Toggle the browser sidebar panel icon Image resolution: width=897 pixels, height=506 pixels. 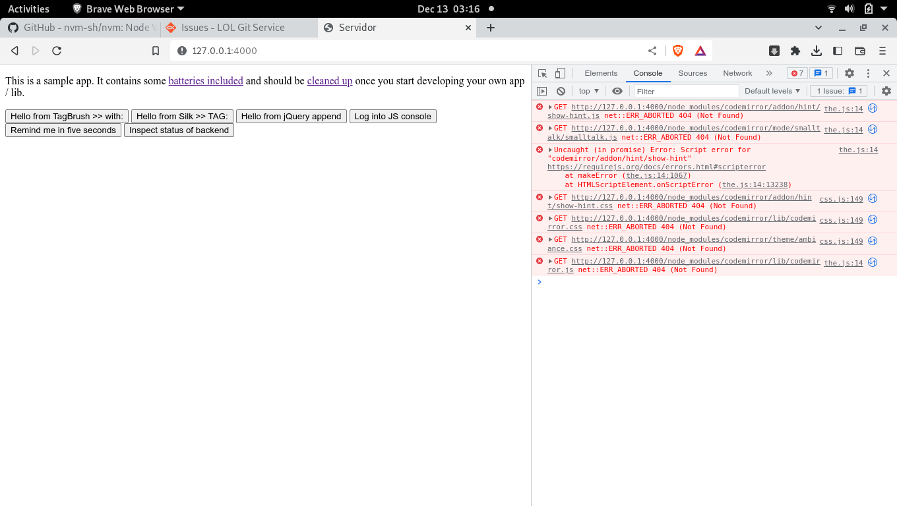point(838,51)
